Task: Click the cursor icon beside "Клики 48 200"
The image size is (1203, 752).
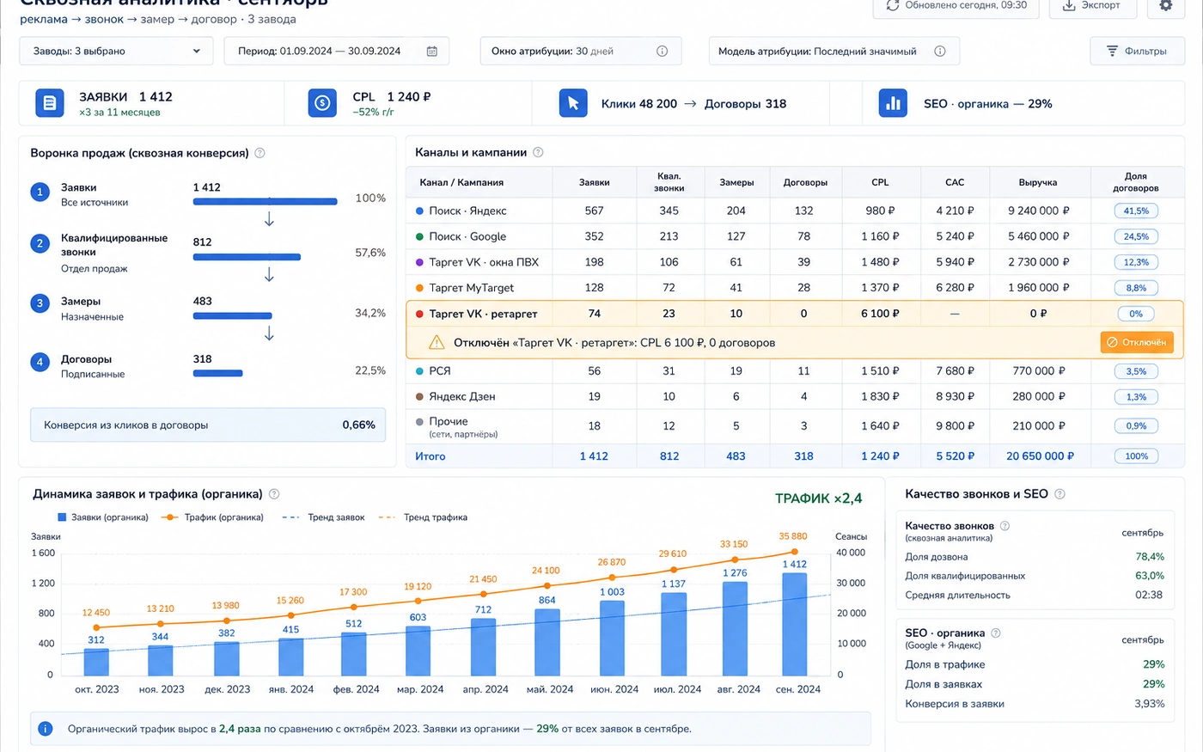Action: (x=573, y=103)
